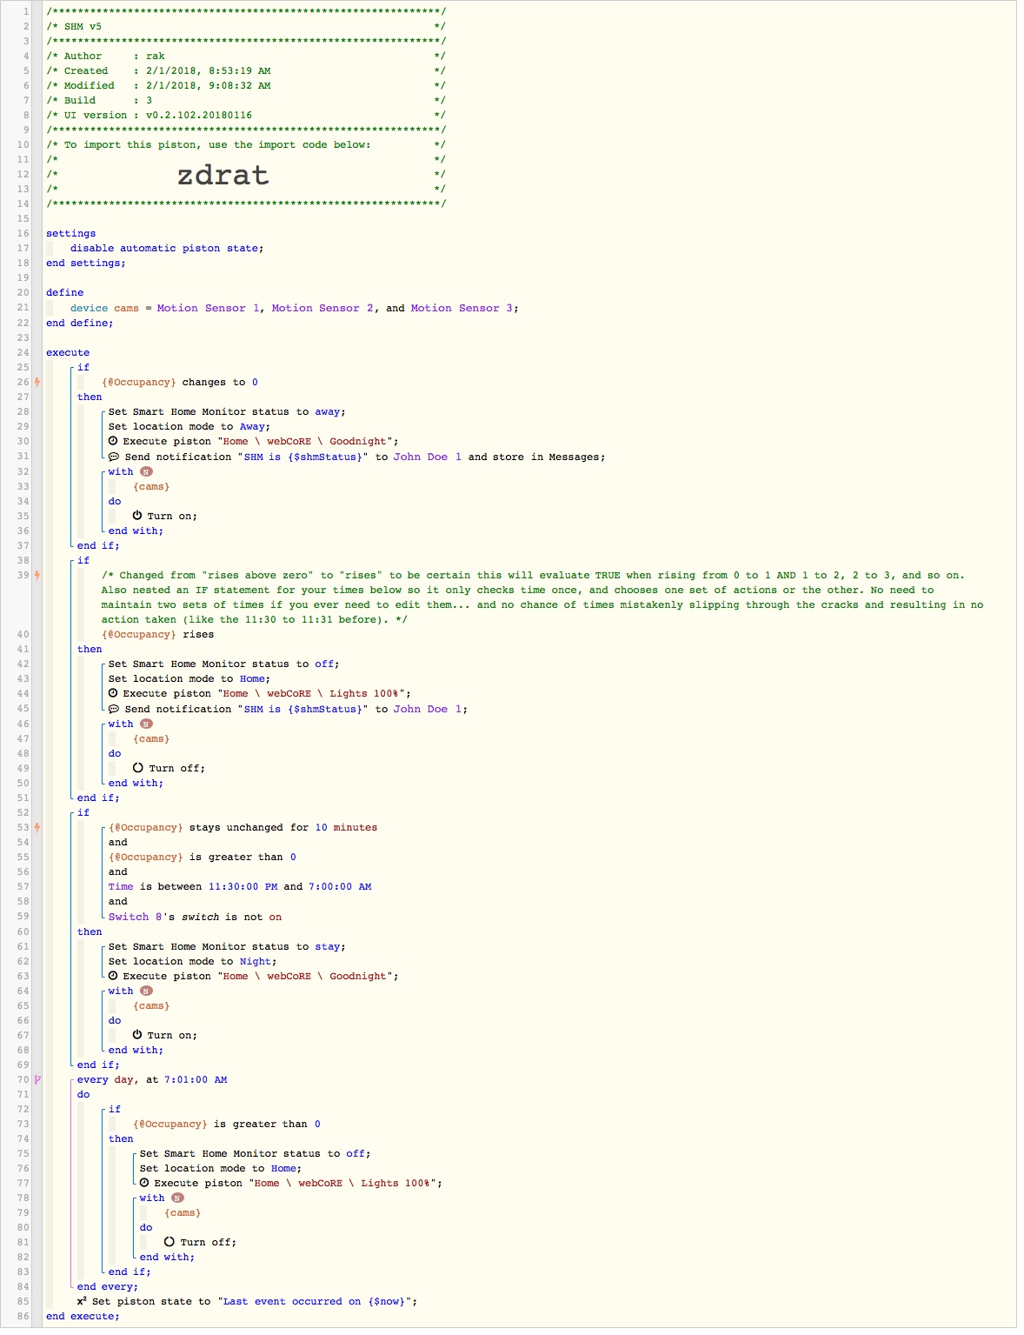1024x1335 pixels.
Task: Click the N badge next to with, line 78
Action: click(x=177, y=1198)
